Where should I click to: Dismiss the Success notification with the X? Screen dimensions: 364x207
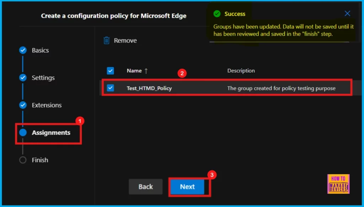pyautogui.click(x=347, y=14)
